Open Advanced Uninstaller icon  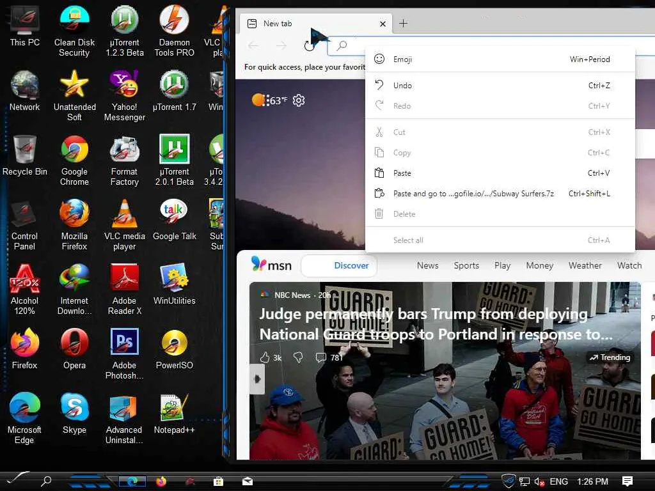125,419
